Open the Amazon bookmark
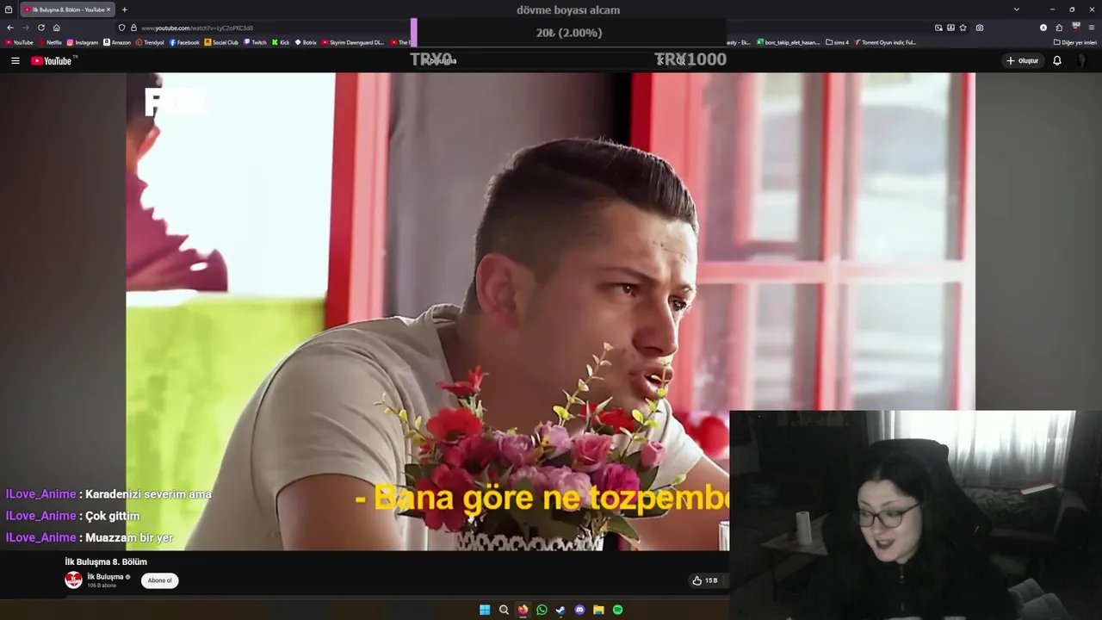 pyautogui.click(x=117, y=42)
